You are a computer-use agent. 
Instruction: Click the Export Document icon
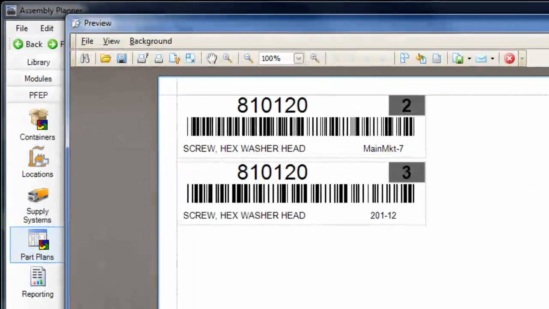(458, 58)
